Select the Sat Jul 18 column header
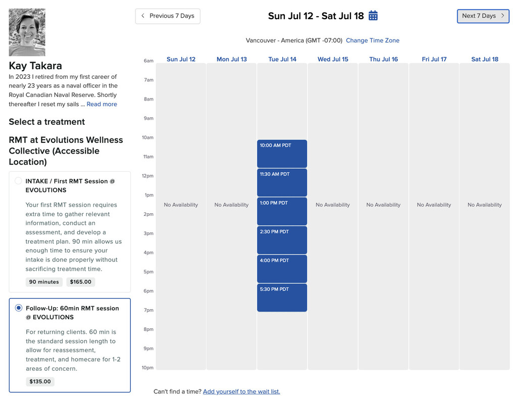Viewport: 517px width, 396px height. coord(485,59)
